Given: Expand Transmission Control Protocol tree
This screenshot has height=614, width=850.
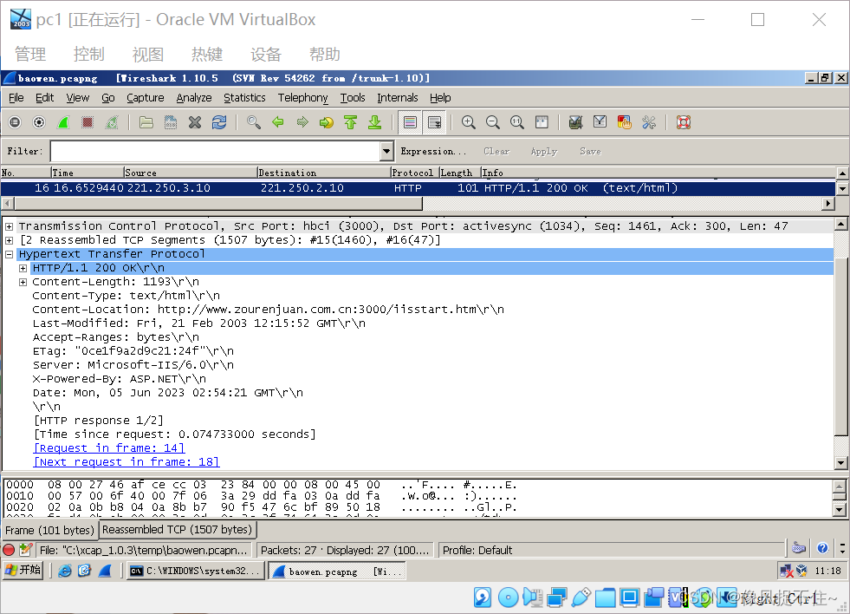Looking at the screenshot, I should [10, 226].
